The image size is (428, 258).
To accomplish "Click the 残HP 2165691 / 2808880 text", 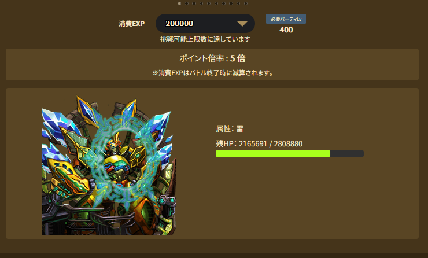I will coord(259,143).
